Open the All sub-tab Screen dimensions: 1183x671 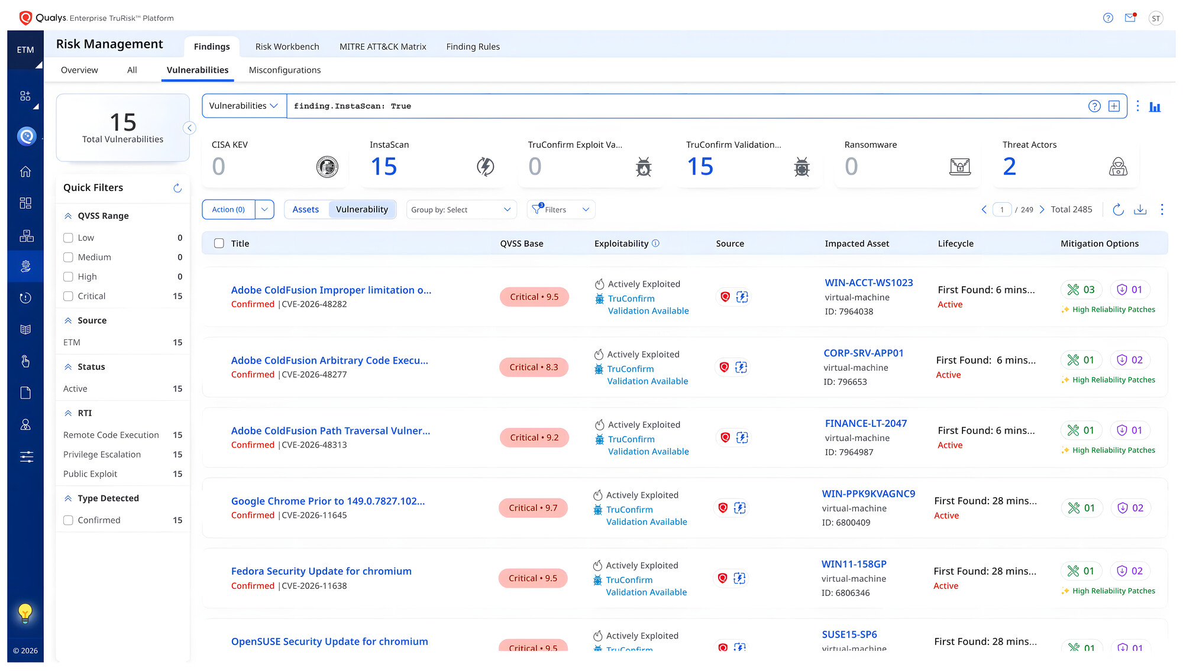pos(132,70)
